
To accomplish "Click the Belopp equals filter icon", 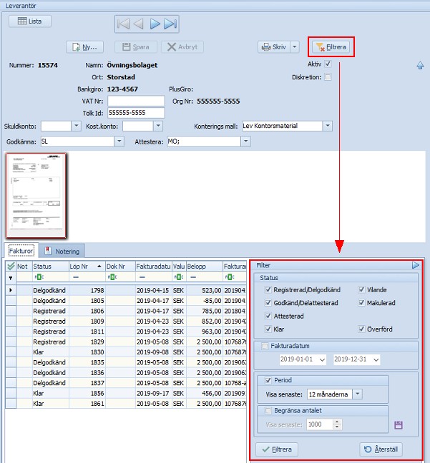I will [x=193, y=277].
